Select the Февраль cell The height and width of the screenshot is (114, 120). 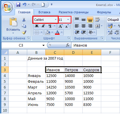coord(36,81)
